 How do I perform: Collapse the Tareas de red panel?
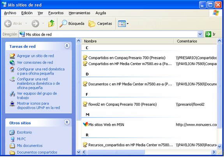67,46
